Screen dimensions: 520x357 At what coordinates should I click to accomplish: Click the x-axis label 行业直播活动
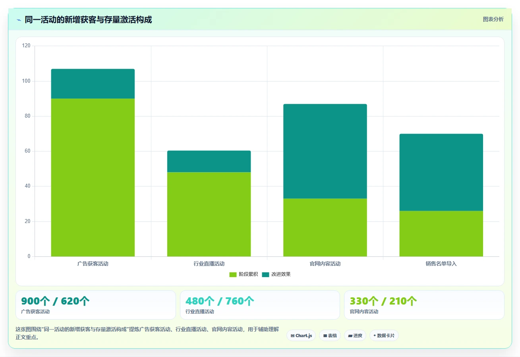pos(209,264)
